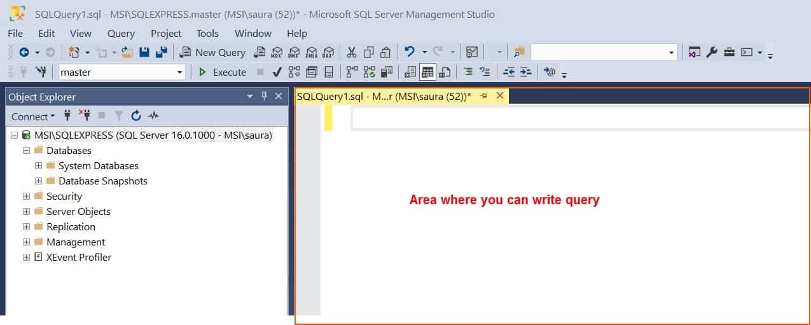Open the File menu

click(15, 33)
